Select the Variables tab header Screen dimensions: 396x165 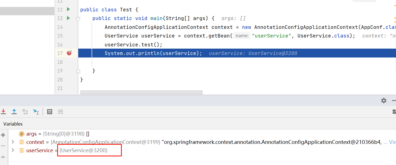pyautogui.click(x=13, y=124)
